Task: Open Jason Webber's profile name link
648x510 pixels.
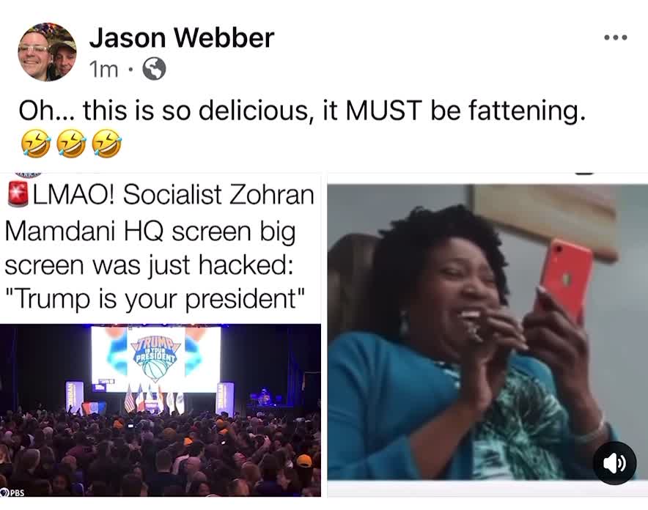Action: click(x=181, y=38)
